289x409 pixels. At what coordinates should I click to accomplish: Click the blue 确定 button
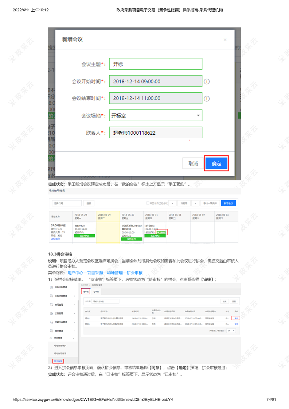click(x=216, y=163)
